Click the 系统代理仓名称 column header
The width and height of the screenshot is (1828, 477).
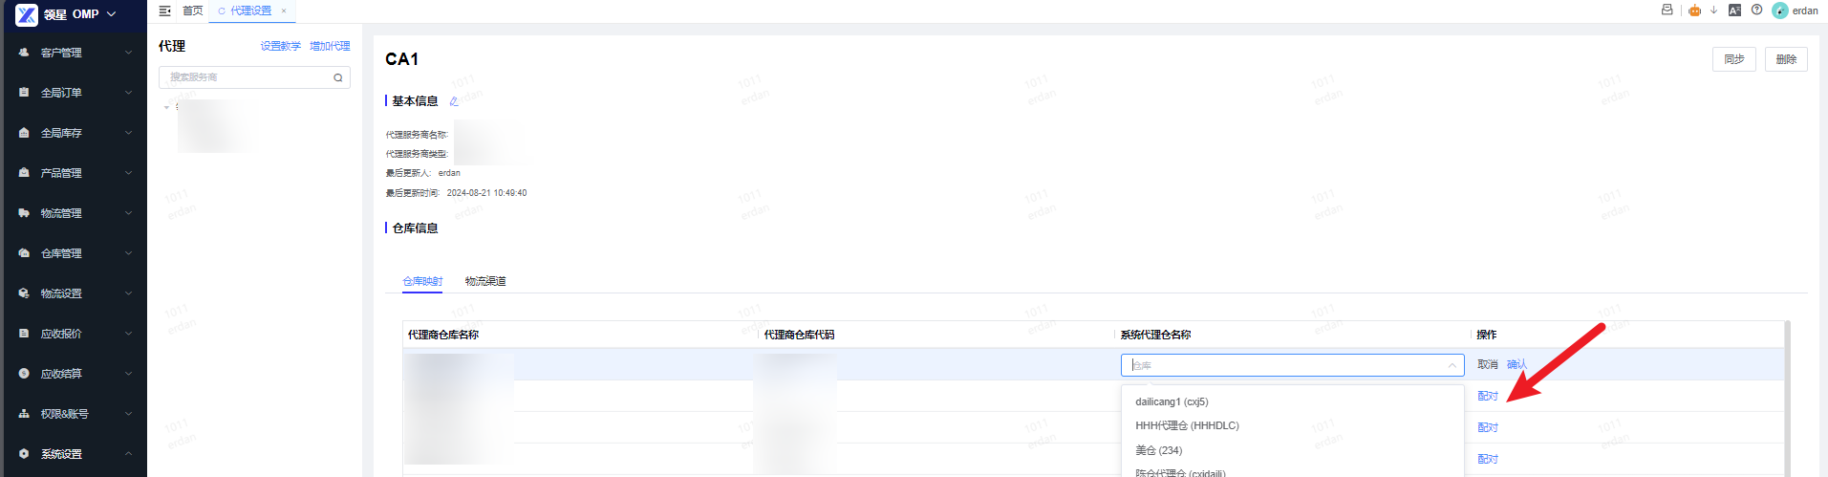pyautogui.click(x=1155, y=335)
